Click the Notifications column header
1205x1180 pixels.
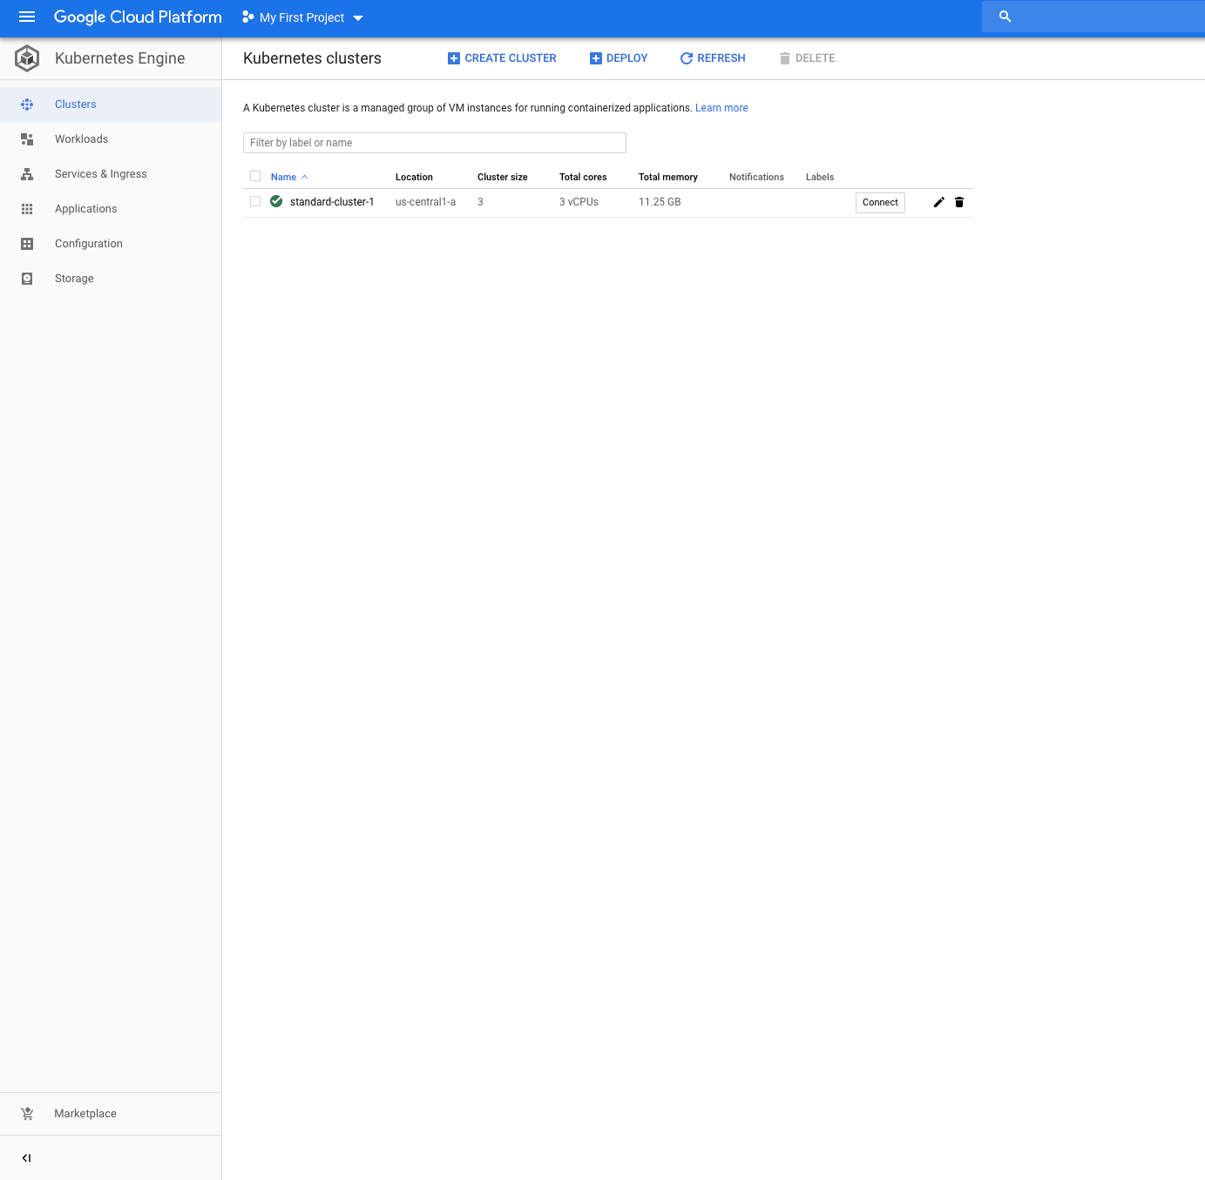point(756,177)
